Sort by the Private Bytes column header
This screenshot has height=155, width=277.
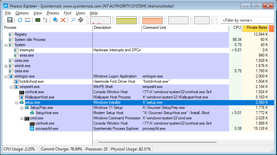[255, 27]
